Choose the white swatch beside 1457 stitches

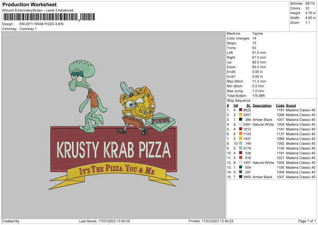[241, 162]
